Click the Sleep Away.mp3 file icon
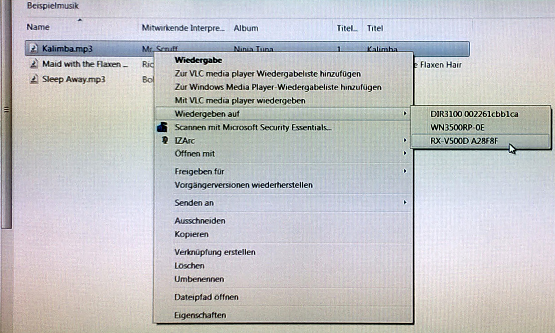The image size is (555, 333). point(34,79)
